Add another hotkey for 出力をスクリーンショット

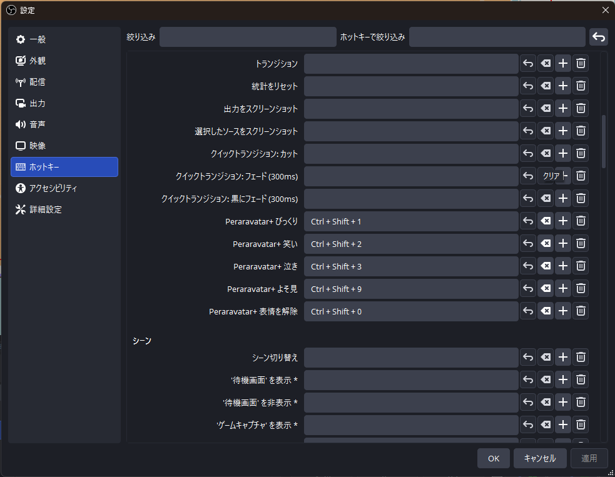coord(563,108)
